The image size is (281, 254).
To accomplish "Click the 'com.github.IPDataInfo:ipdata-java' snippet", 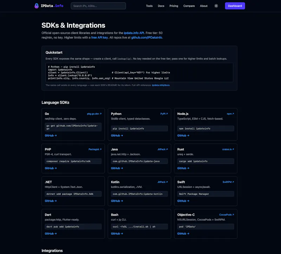I will click(x=139, y=161).
